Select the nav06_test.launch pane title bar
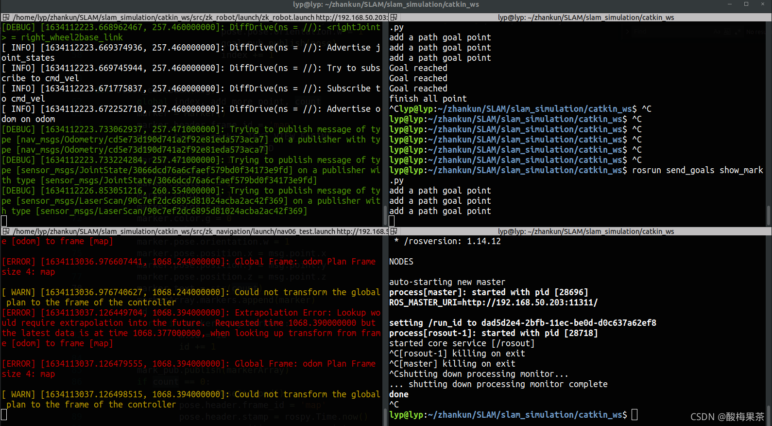The height and width of the screenshot is (426, 772). pyautogui.click(x=194, y=231)
